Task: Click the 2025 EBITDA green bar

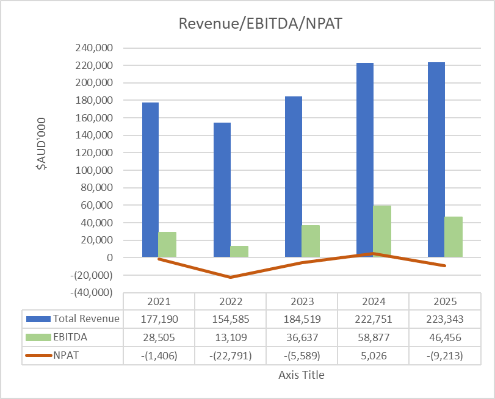Action: pos(453,237)
